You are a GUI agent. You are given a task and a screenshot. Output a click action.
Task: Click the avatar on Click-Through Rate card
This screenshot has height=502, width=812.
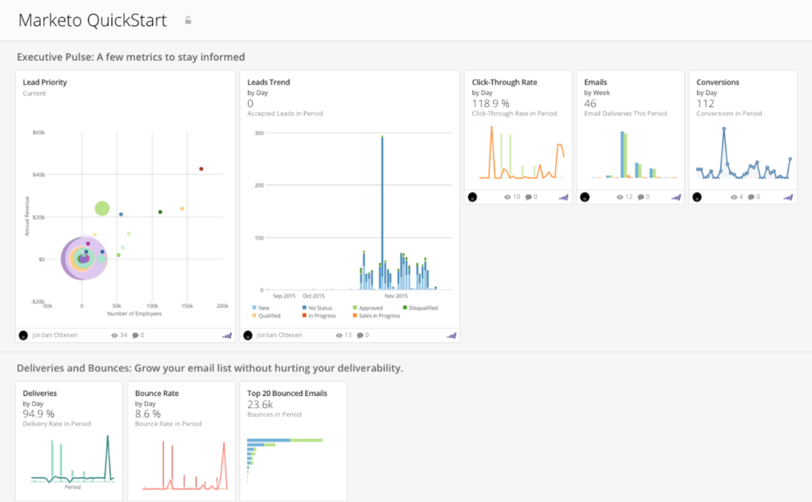click(473, 197)
